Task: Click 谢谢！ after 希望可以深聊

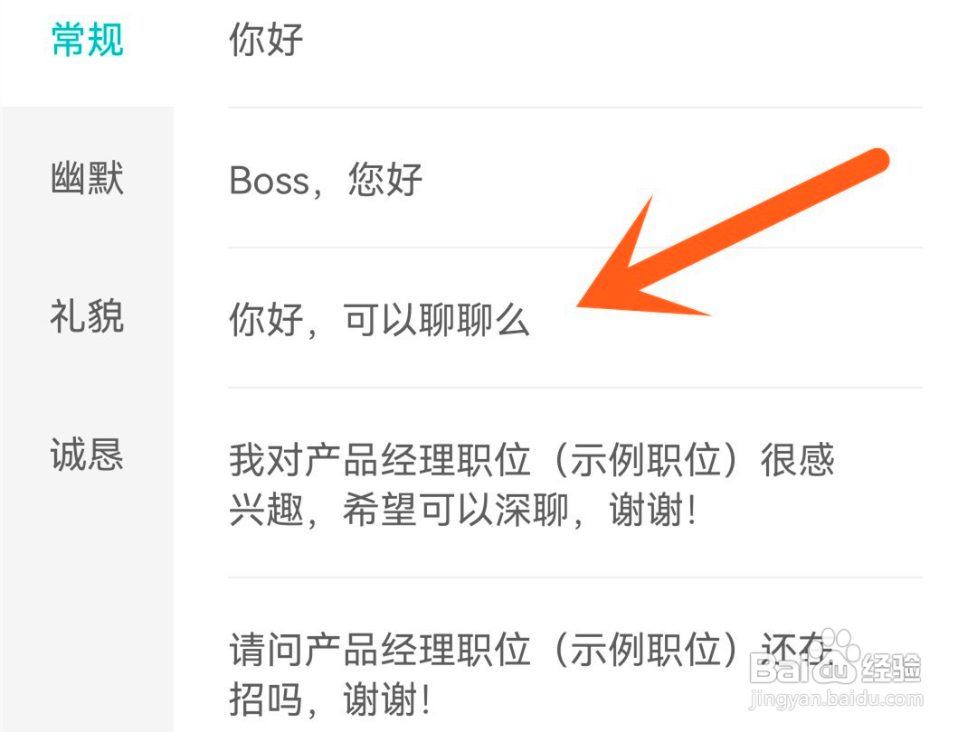Action: coord(651,509)
